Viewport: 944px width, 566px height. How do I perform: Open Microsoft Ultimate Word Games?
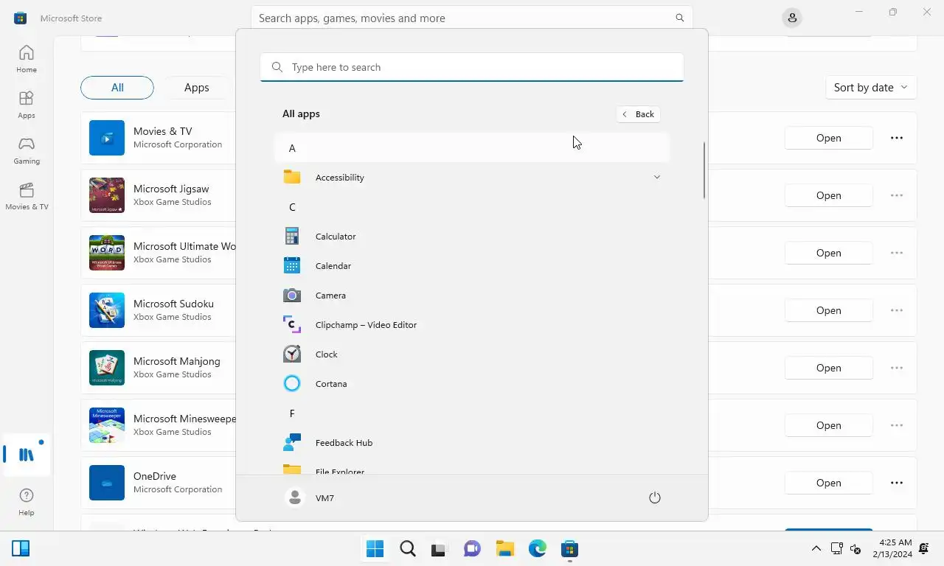click(x=828, y=253)
